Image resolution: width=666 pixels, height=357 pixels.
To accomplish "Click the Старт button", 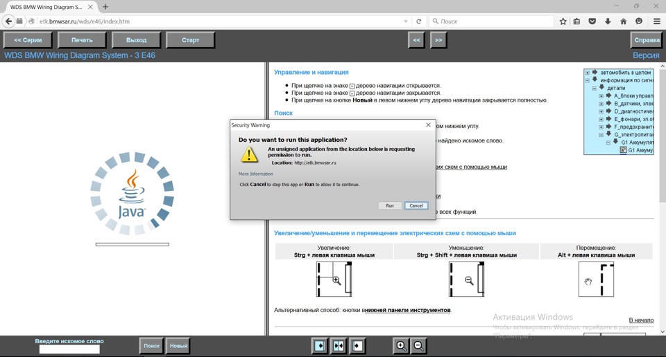I will 190,40.
